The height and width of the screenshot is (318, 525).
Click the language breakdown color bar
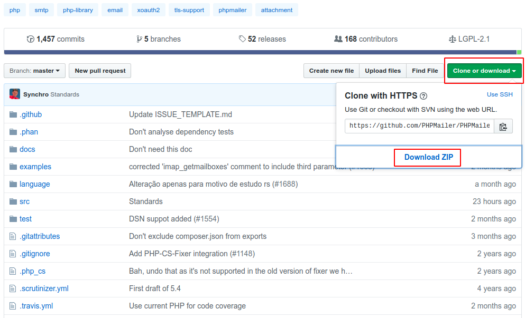(262, 52)
